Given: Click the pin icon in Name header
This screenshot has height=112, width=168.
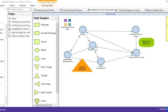Looking at the screenshot, I should pos(10,18).
